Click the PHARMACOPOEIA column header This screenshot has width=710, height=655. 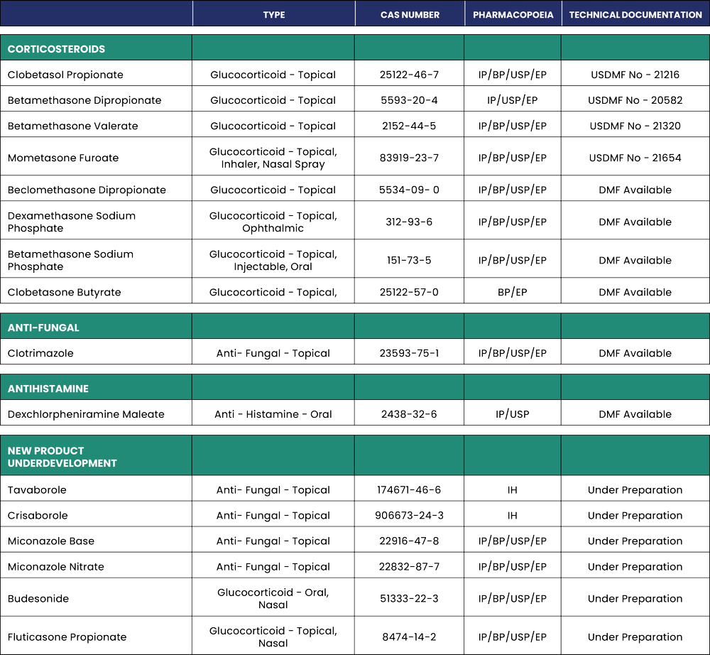point(512,13)
